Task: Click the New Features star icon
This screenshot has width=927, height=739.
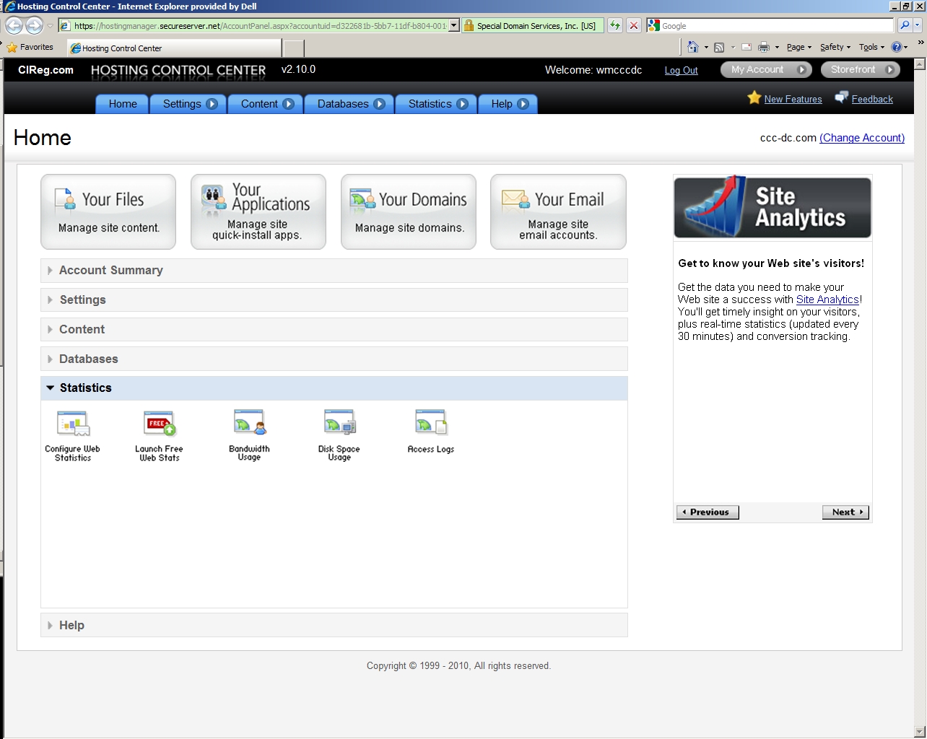Action: coord(754,97)
